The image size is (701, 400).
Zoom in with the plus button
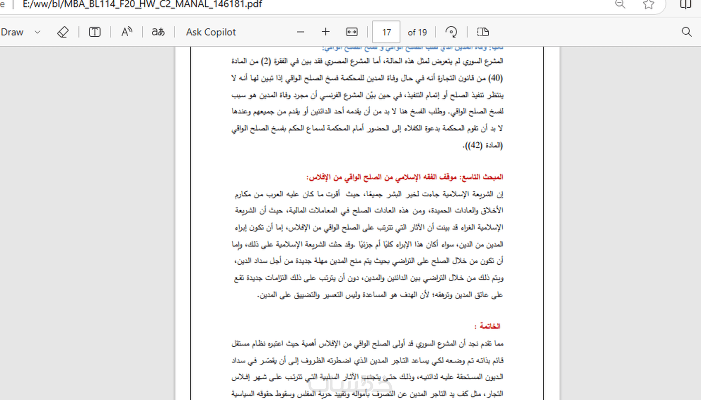pos(326,32)
